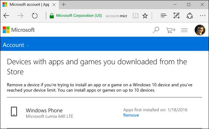209x129 pixels.
Task: Open Edge More actions menu
Action: [x=202, y=15]
